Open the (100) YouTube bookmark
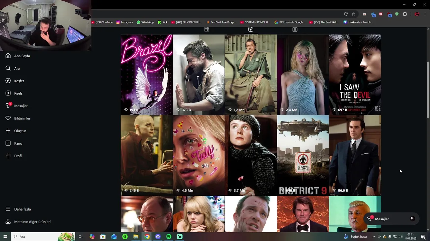Screen dimensions: 430x241 [102, 22]
